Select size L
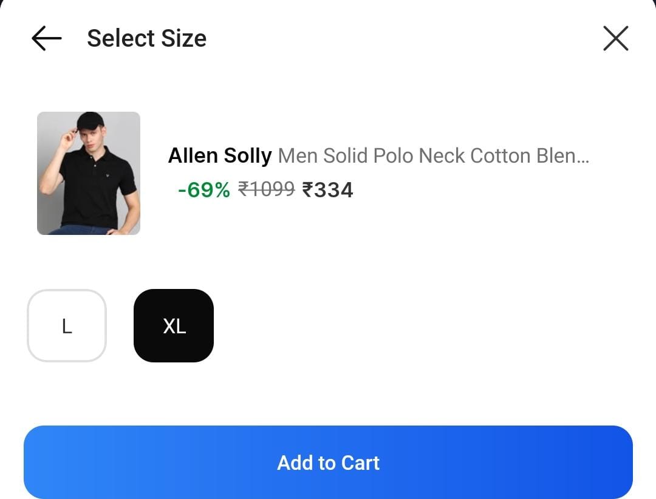 (67, 326)
